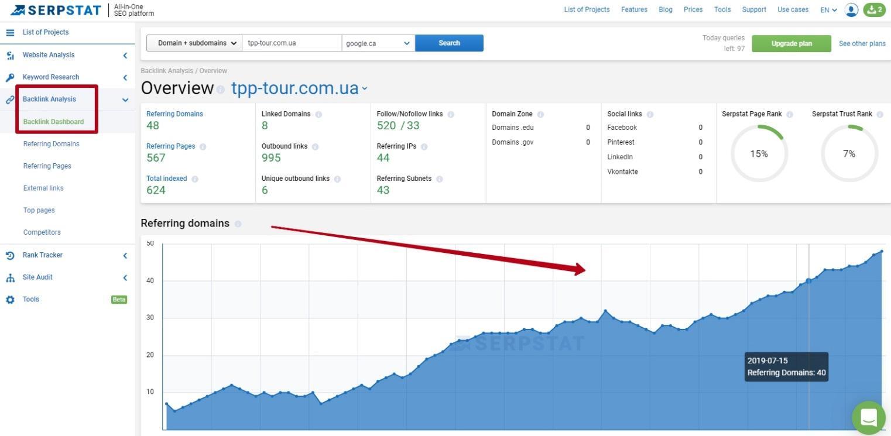Open the Blog top navigation link
Image resolution: width=891 pixels, height=436 pixels.
click(x=666, y=9)
